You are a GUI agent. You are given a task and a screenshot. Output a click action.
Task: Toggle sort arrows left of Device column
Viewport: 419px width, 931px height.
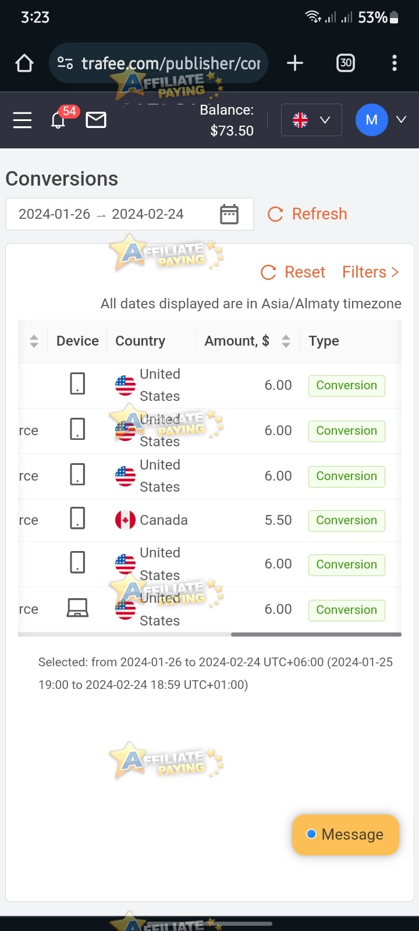(x=34, y=341)
